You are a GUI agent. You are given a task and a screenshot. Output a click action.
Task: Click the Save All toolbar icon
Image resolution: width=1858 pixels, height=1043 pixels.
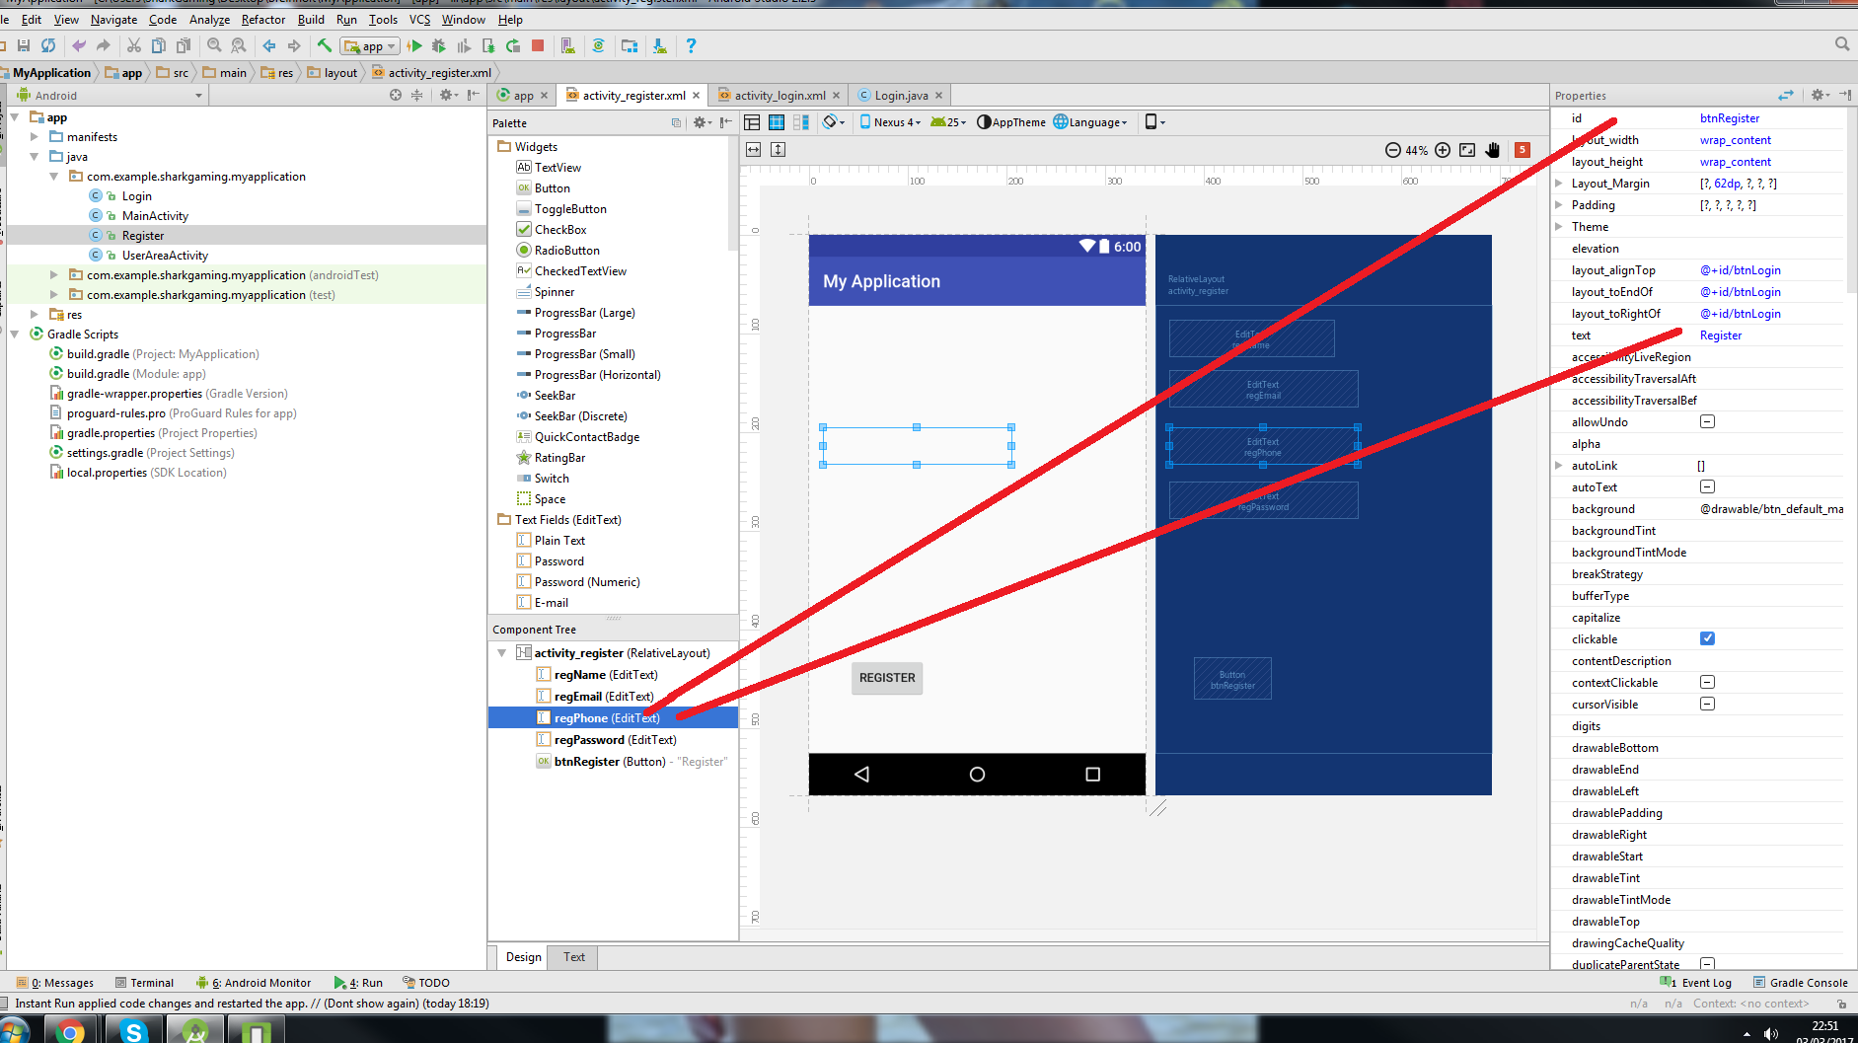tap(24, 45)
